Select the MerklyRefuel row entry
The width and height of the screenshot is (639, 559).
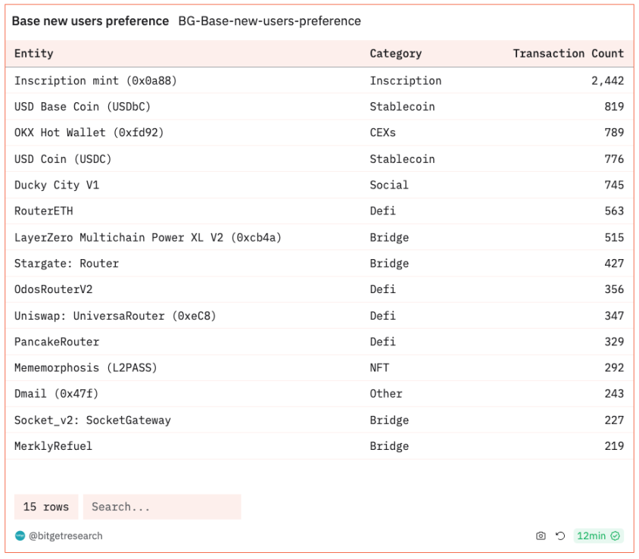[x=53, y=446]
